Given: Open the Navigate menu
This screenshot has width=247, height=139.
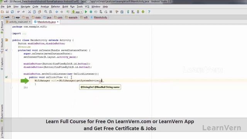Looking at the screenshot, I should coord(25,7).
